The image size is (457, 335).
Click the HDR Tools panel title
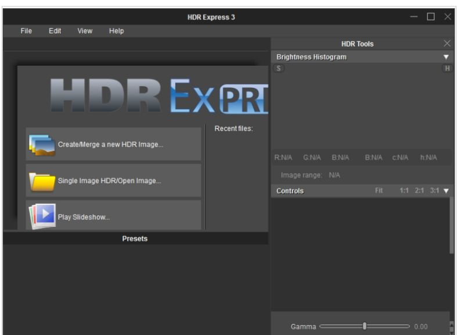(x=357, y=44)
